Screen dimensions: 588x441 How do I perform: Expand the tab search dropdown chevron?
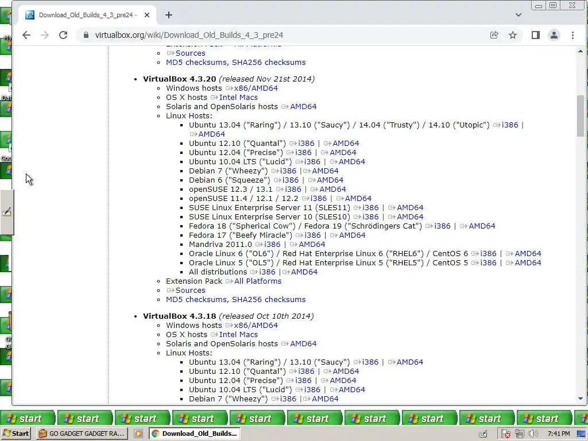519,15
